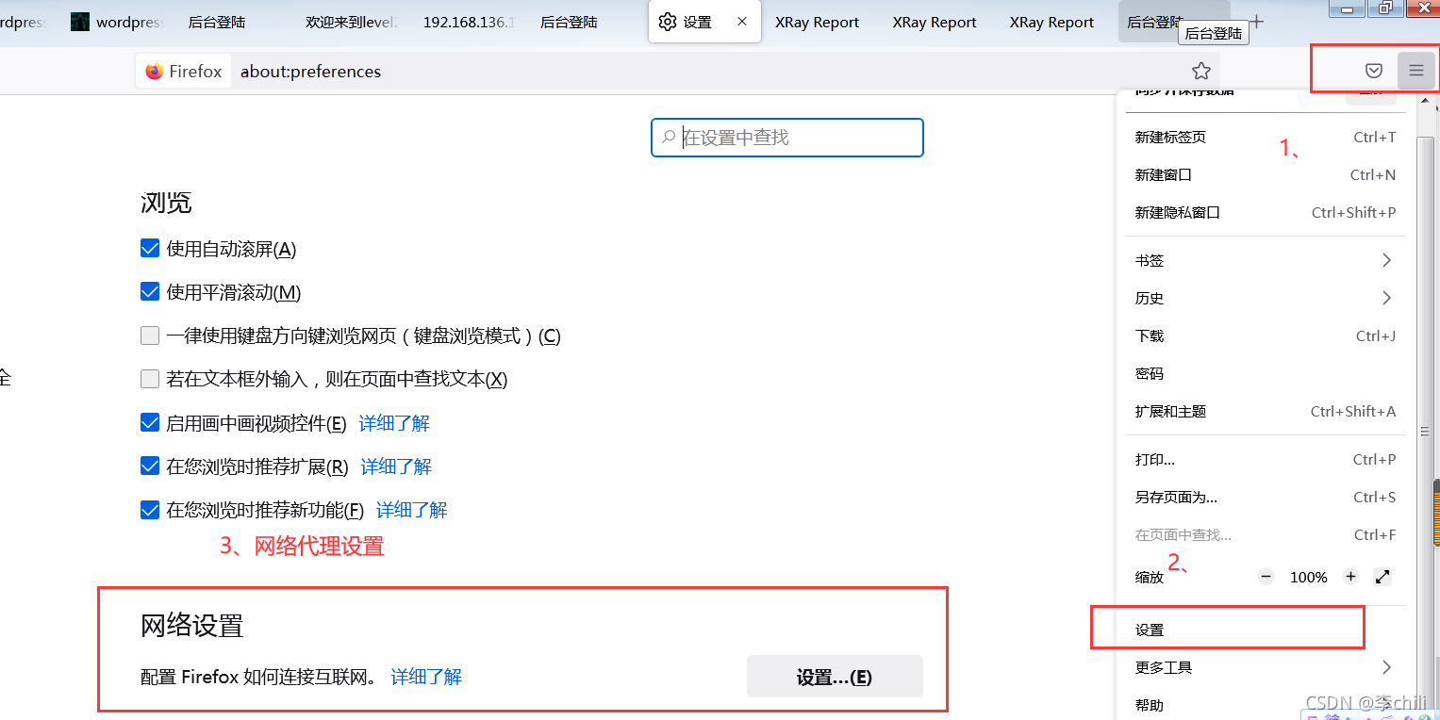The width and height of the screenshot is (1440, 720).
Task: Choose 另存页面为... in the menu
Action: (x=1264, y=498)
